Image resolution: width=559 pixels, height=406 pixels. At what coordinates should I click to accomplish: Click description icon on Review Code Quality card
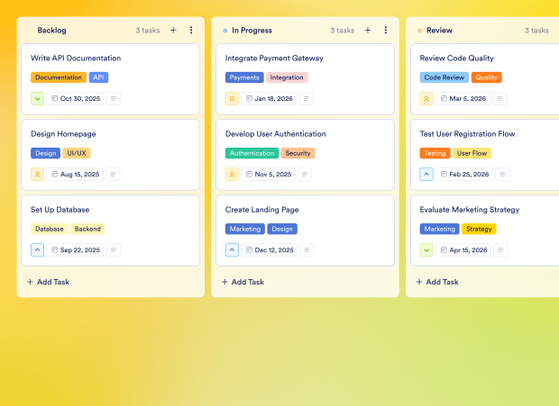[x=499, y=99]
